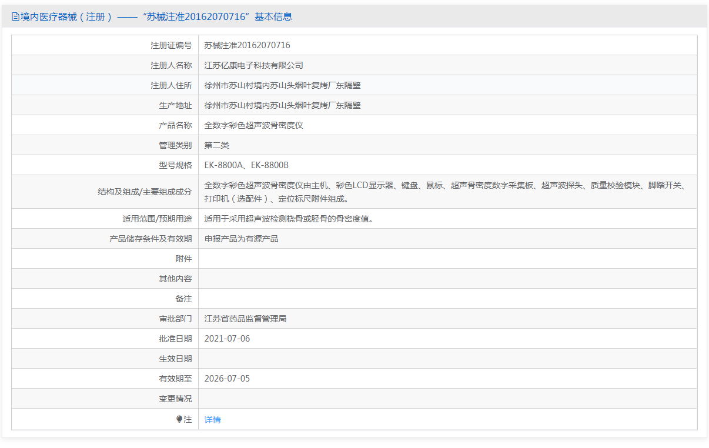This screenshot has width=709, height=448.
Task: Click the approval date 2021-07-06
Action: [x=227, y=339]
